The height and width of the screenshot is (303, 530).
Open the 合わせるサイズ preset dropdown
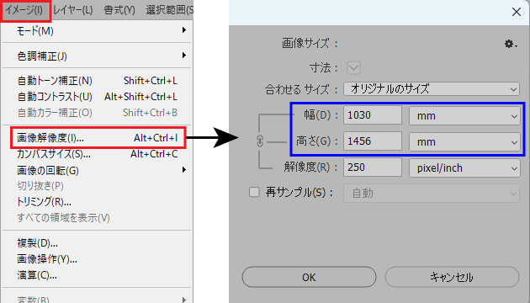432,89
